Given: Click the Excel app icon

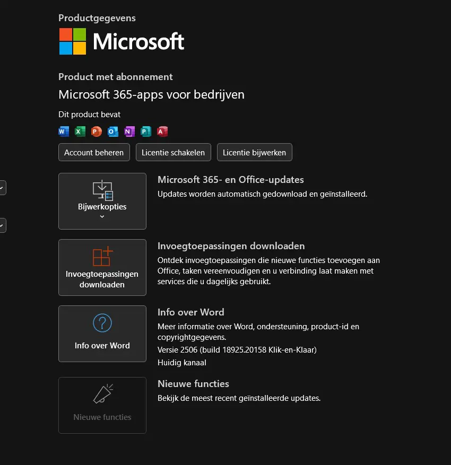Looking at the screenshot, I should (80, 131).
